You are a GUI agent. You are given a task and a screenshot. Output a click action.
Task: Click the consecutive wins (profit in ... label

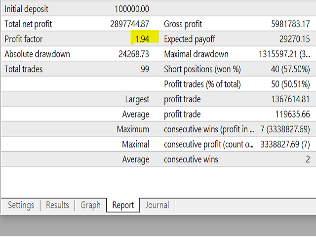click(209, 129)
